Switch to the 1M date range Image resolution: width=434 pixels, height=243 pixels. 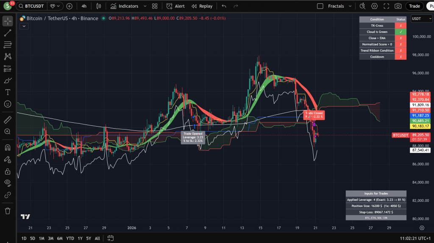coord(42,238)
